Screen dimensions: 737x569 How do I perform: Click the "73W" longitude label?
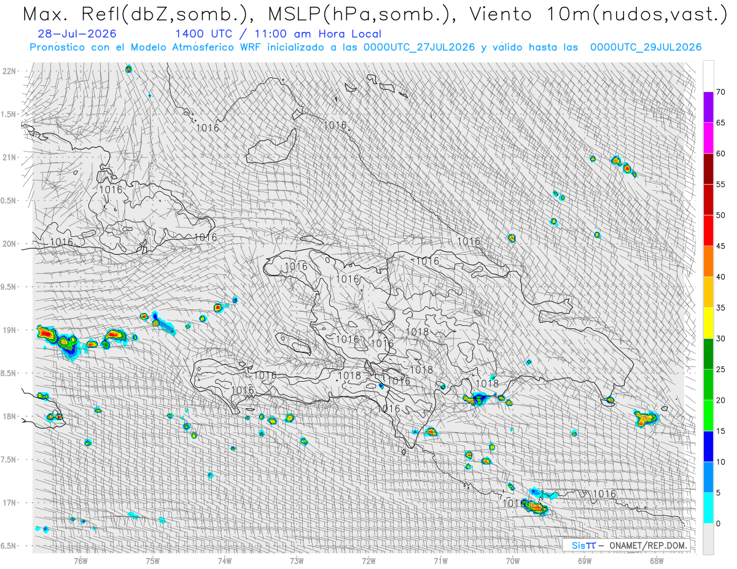(297, 560)
